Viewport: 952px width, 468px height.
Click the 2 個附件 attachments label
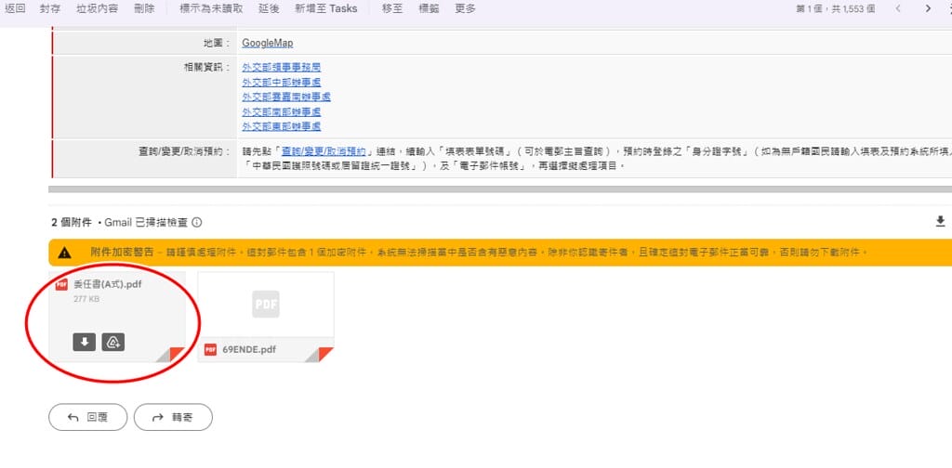[x=72, y=223]
